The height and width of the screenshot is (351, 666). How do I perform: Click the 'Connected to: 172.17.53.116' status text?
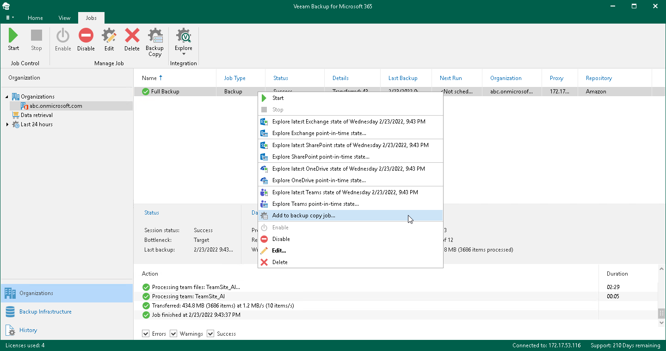[547, 345]
